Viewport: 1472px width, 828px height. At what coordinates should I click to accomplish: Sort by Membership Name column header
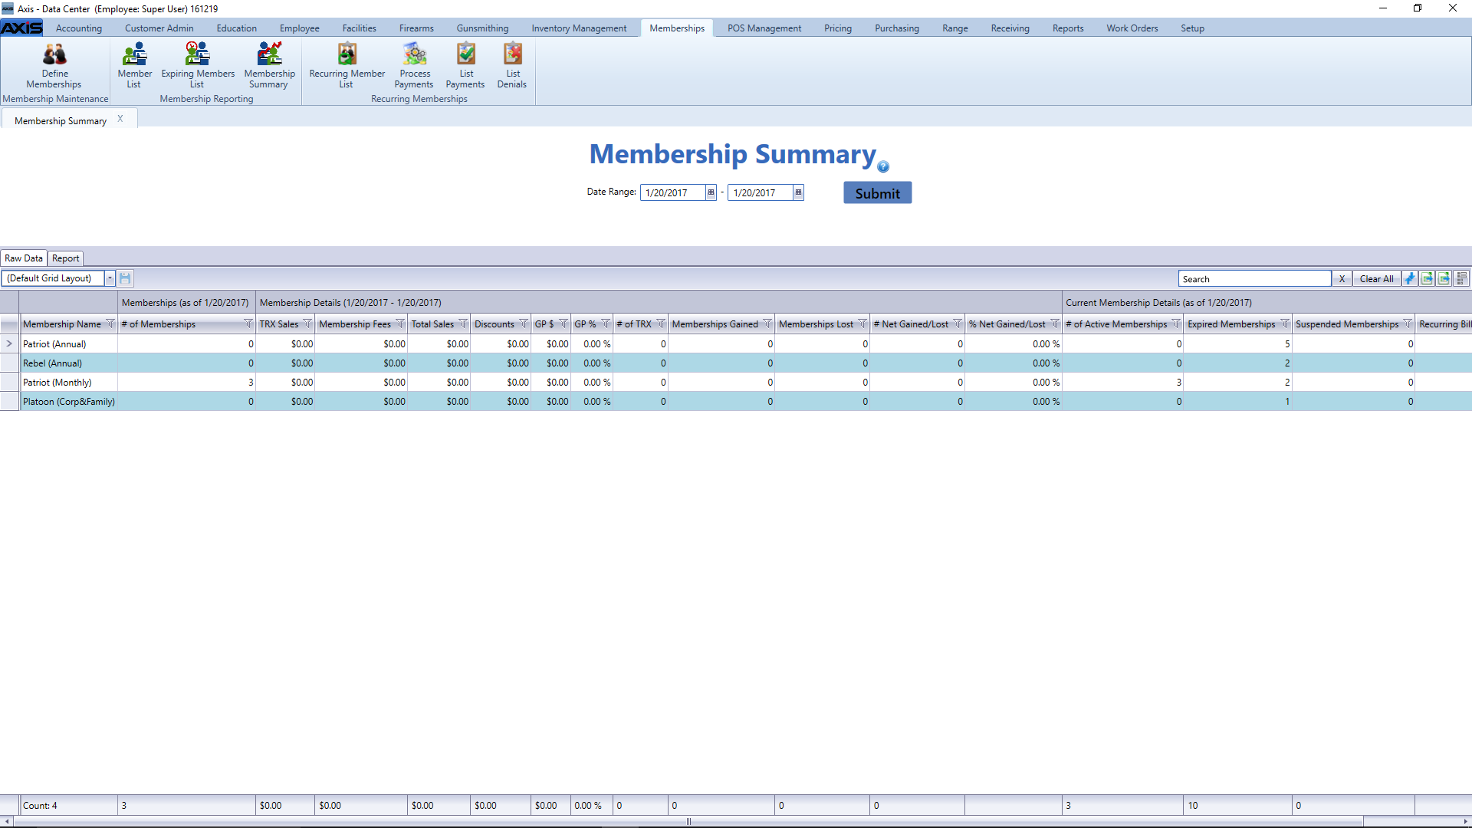coord(62,324)
